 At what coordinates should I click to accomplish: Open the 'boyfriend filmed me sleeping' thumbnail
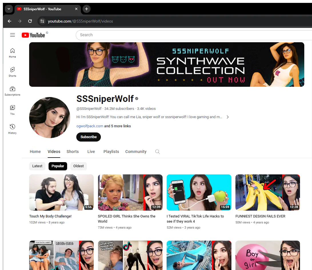130,255
